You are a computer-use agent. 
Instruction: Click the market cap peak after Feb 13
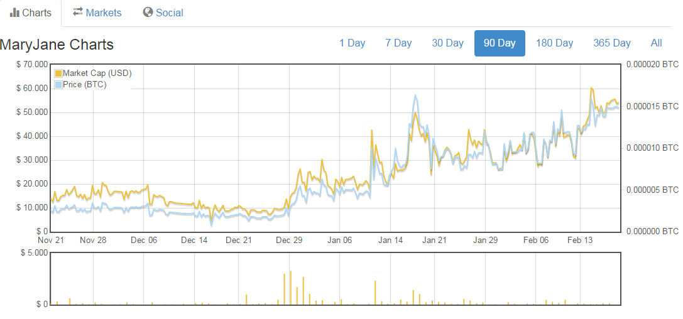click(591, 89)
